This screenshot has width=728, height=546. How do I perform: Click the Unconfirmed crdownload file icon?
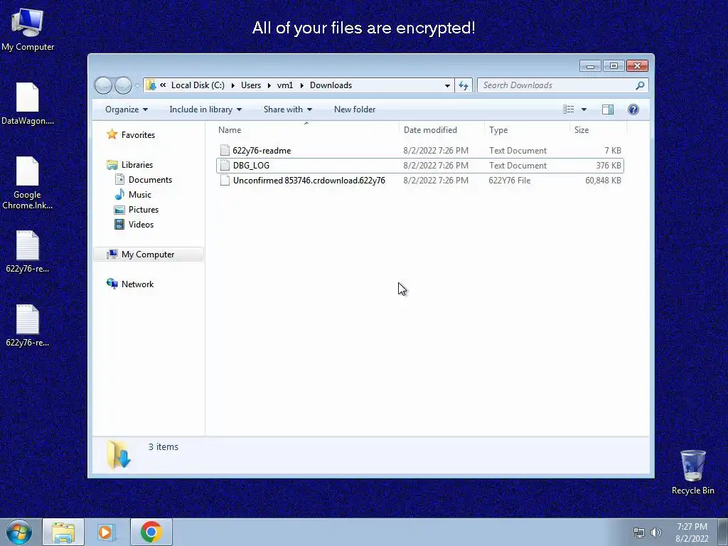click(x=225, y=181)
